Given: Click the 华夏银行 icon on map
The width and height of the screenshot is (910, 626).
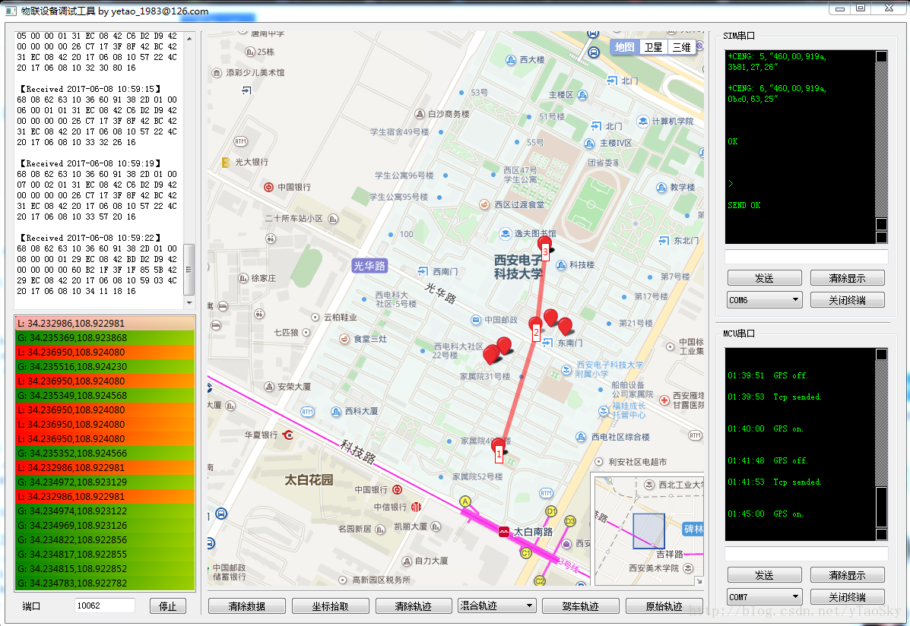Looking at the screenshot, I should 288,435.
